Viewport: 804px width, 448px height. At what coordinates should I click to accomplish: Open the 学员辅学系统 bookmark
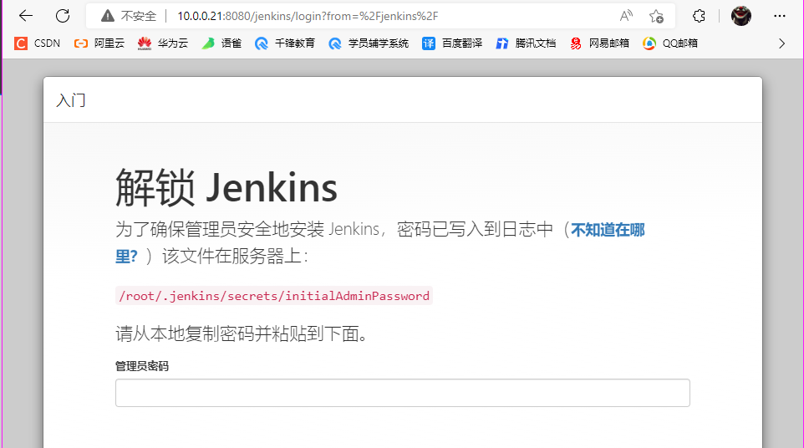point(369,43)
